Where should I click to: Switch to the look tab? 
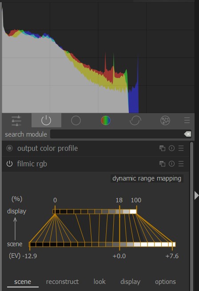(x=99, y=282)
